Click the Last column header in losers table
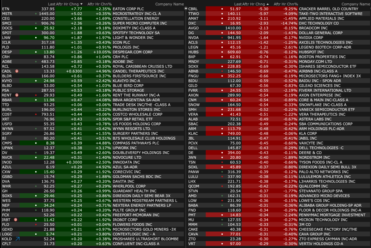Viewport: 371px width, 248px height. [x=237, y=4]
